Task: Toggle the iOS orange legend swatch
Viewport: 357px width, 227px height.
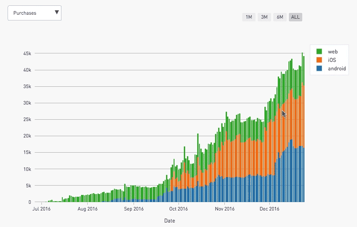Action: [x=319, y=60]
